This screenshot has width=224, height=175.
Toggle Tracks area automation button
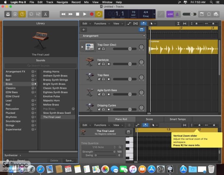[129, 24]
